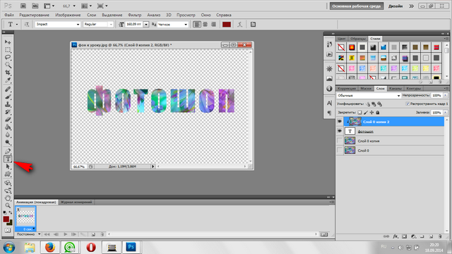Select the Dodge tool
Image resolution: width=452 pixels, height=254 pixels.
coord(8,143)
